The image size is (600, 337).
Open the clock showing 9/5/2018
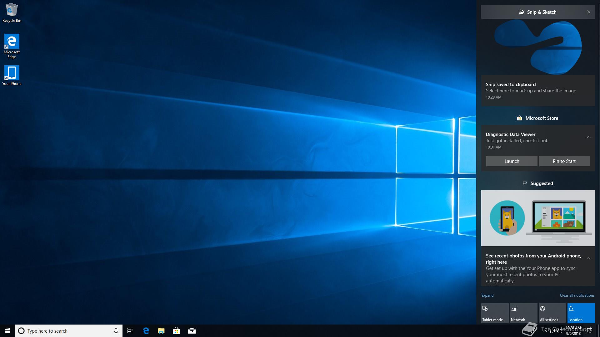click(573, 331)
